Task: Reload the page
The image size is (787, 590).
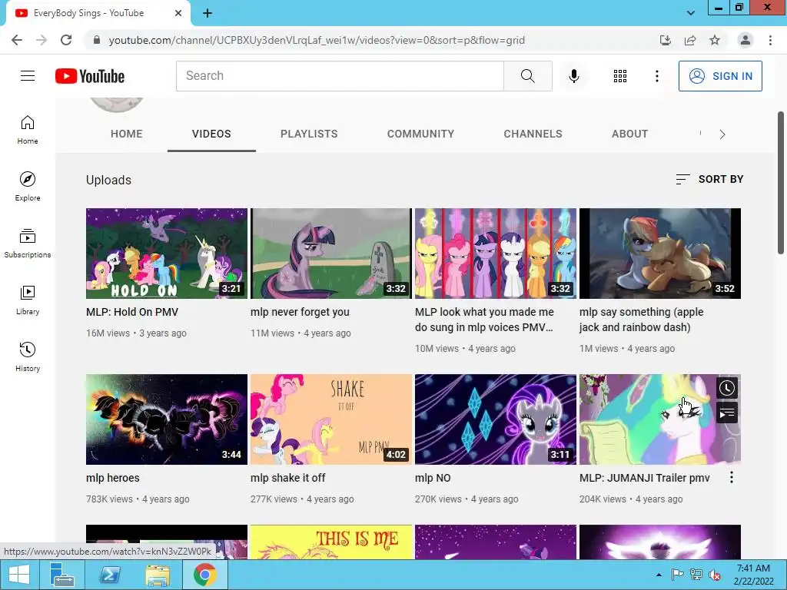Action: point(66,40)
